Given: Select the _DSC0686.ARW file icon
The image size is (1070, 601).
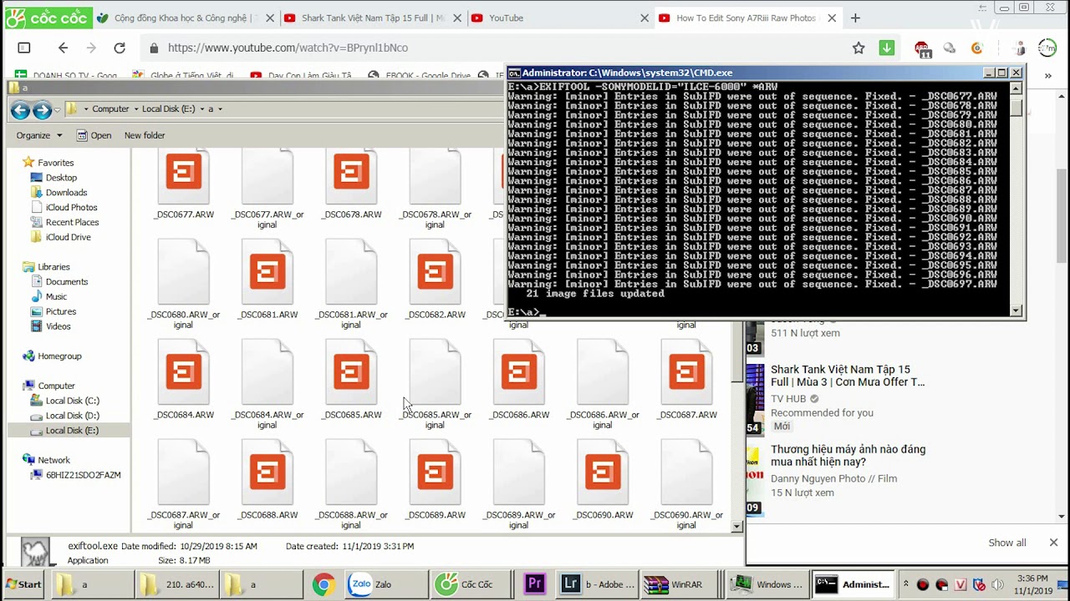Looking at the screenshot, I should 519,373.
